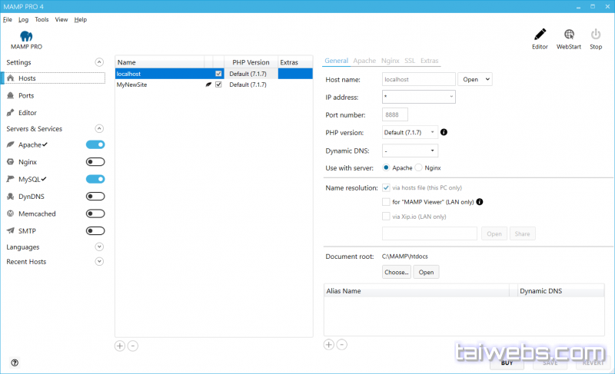Switch to the Nginx tab

(x=391, y=61)
